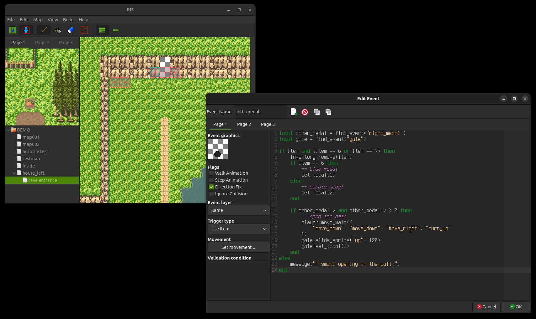This screenshot has width=536, height=319.
Task: Switch to Page 3 in Edit Event
Action: (x=268, y=124)
